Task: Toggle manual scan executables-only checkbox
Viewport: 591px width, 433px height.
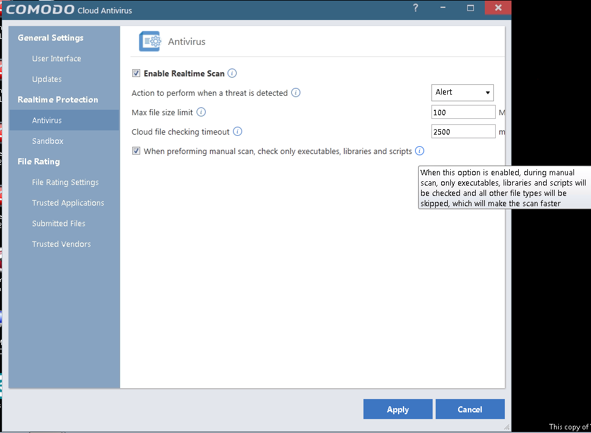Action: point(136,151)
